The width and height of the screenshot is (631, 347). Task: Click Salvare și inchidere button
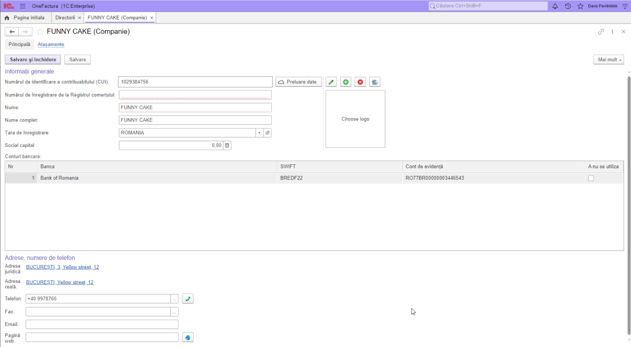tap(33, 60)
